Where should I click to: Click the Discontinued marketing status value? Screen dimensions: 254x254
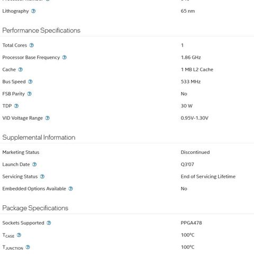[x=195, y=152]
